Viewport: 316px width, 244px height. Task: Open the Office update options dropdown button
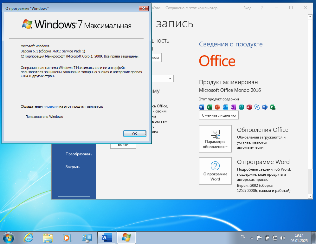215,139
